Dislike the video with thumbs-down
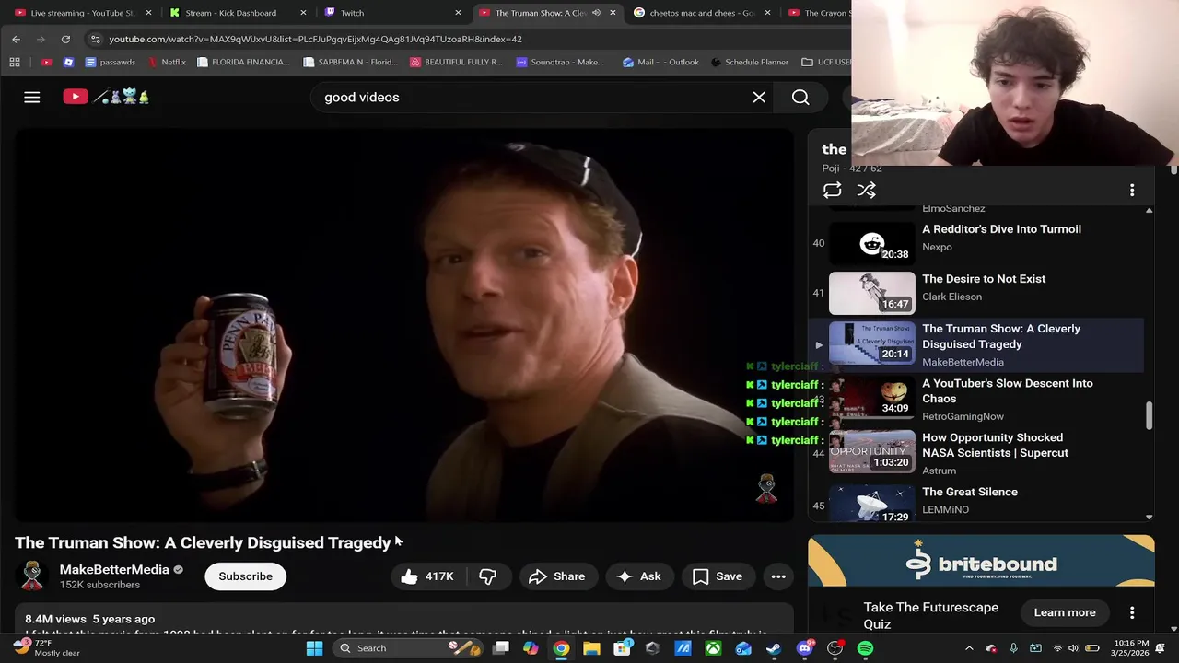This screenshot has width=1179, height=663. [x=488, y=576]
